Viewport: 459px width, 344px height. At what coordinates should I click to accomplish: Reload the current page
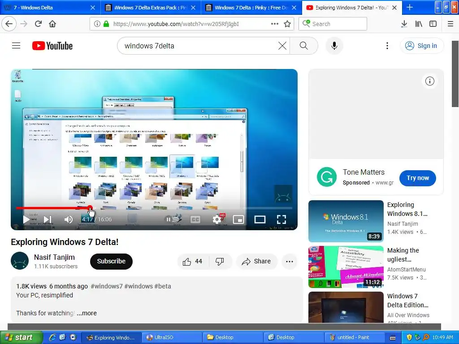(x=38, y=24)
